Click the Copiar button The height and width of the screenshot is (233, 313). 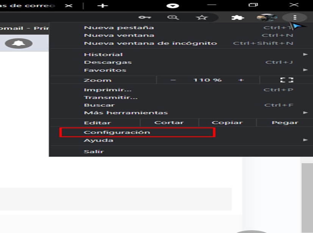coord(227,123)
